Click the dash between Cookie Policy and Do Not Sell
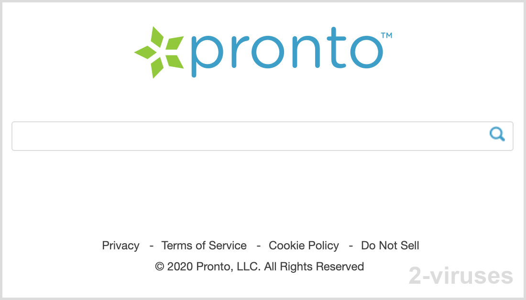This screenshot has height=300, width=526. pos(351,246)
